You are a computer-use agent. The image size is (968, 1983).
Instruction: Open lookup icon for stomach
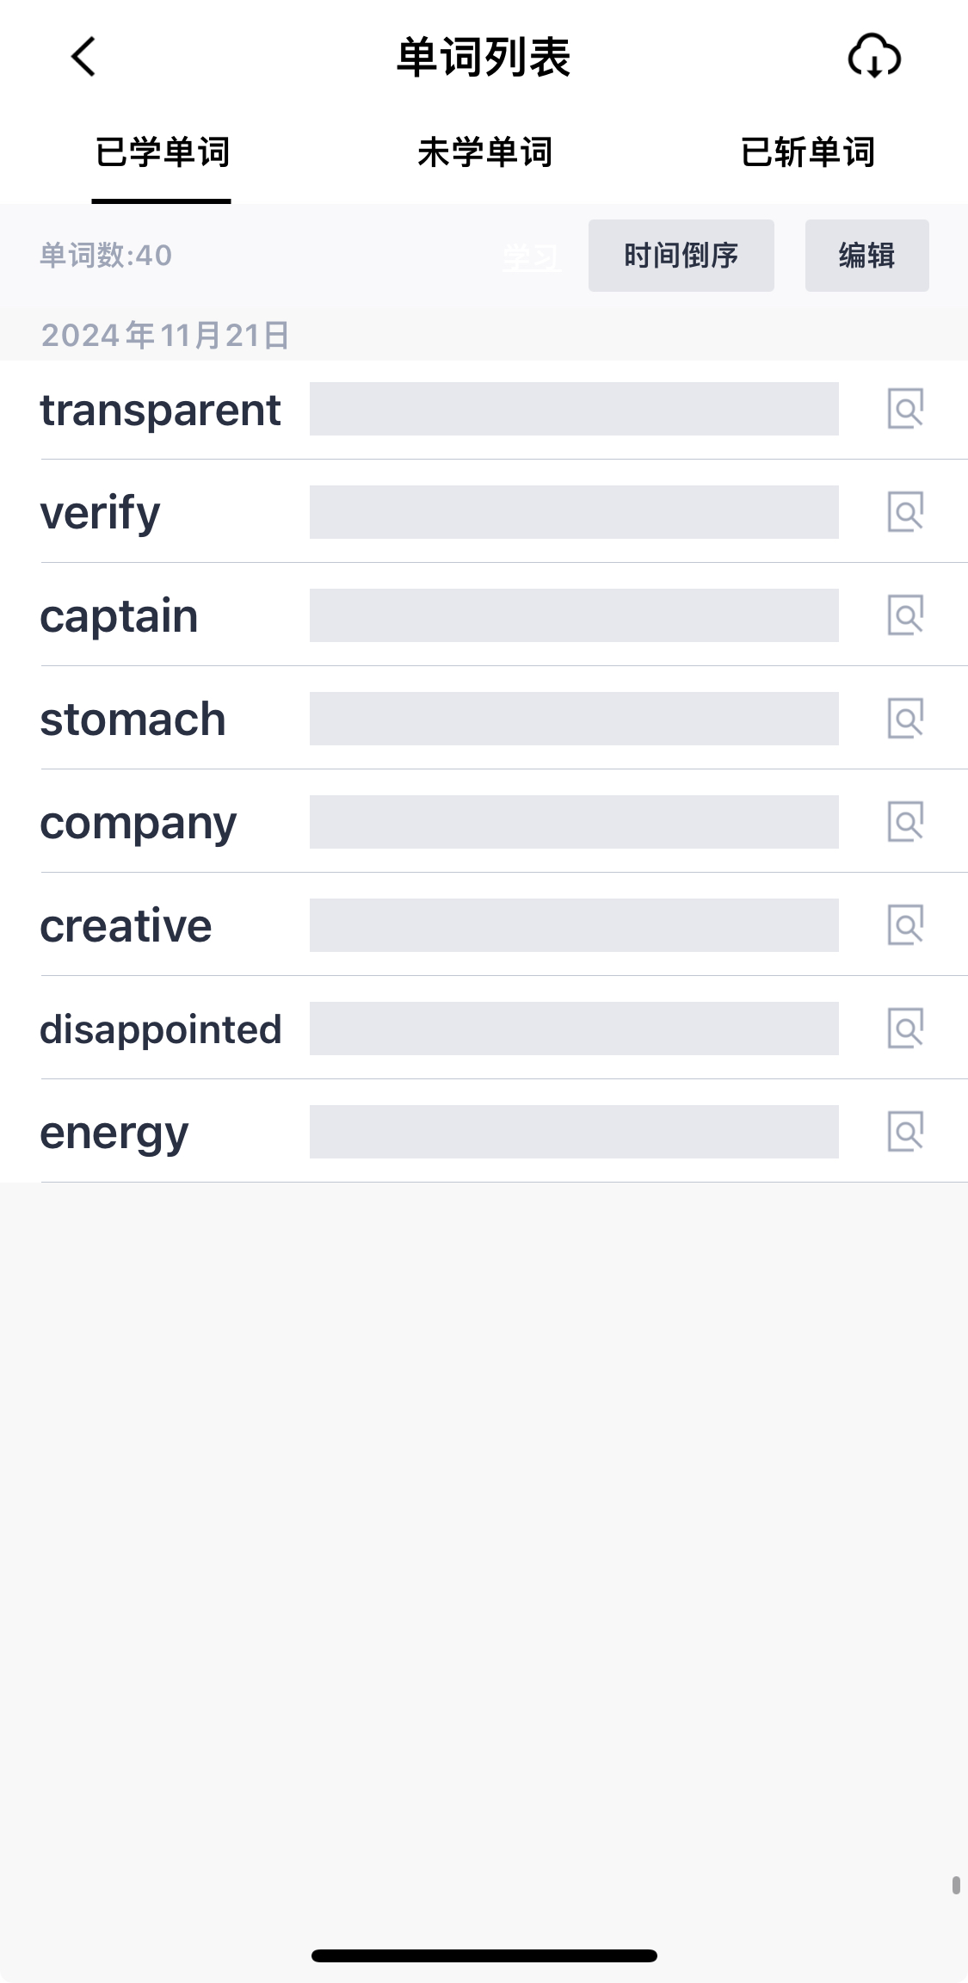point(905,719)
